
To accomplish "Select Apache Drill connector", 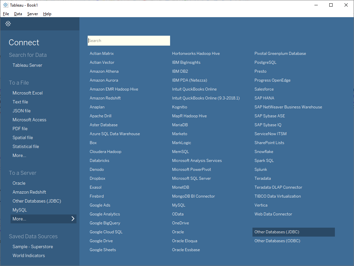I will click(101, 116).
